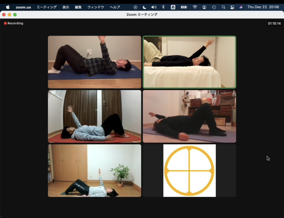Select the video of man in plaid shirt
The height and width of the screenshot is (218, 284).
click(95, 62)
